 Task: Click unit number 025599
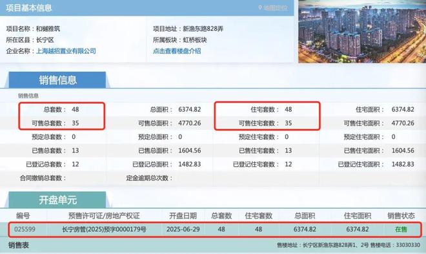point(25,229)
